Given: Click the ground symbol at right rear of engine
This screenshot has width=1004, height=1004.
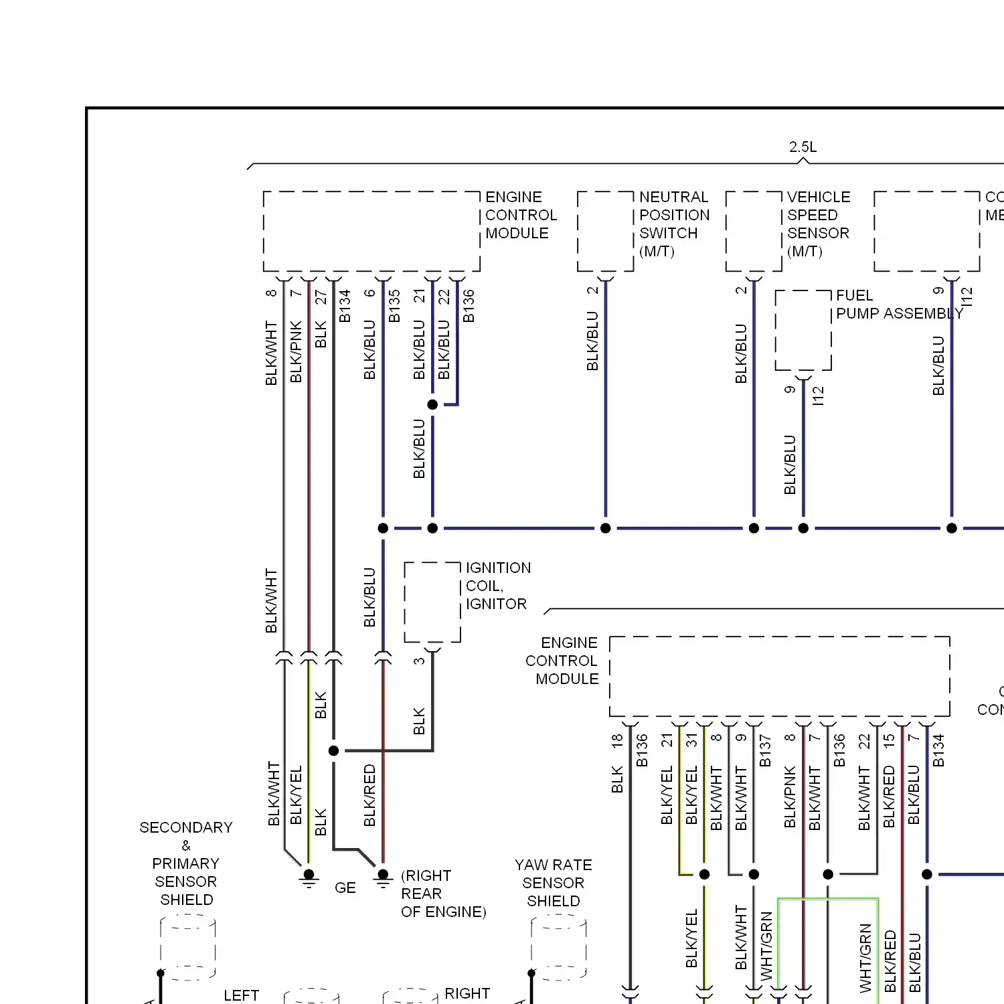Looking at the screenshot, I should 383,879.
